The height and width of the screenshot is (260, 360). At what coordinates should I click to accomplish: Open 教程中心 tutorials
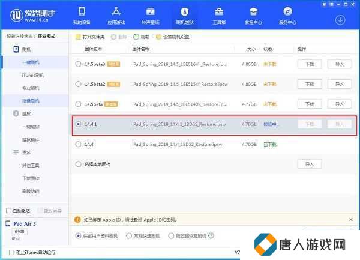click(x=253, y=16)
